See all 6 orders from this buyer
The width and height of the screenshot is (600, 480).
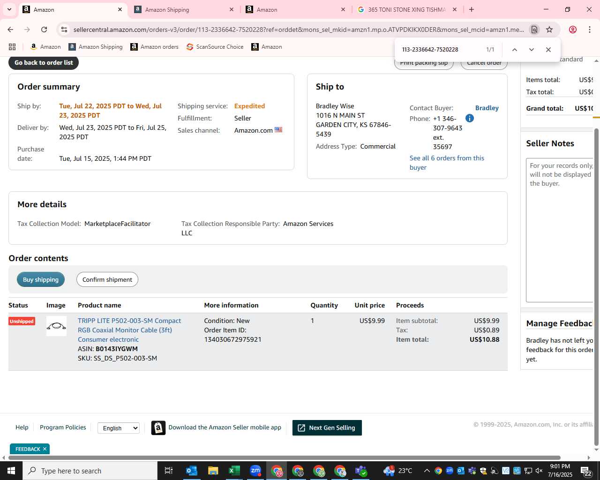(447, 163)
